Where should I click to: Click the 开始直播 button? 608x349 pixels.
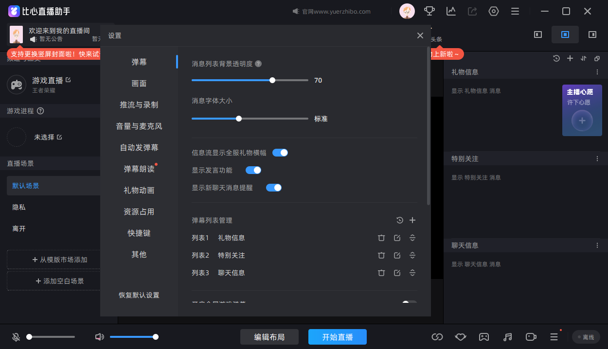[x=338, y=337]
